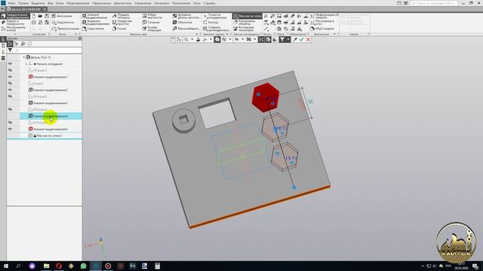The image size is (483, 271).
Task: Click the МЦХ модели tool
Action: click(322, 29)
